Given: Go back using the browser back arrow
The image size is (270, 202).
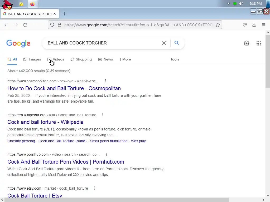Looking at the screenshot, I should click(6, 25).
